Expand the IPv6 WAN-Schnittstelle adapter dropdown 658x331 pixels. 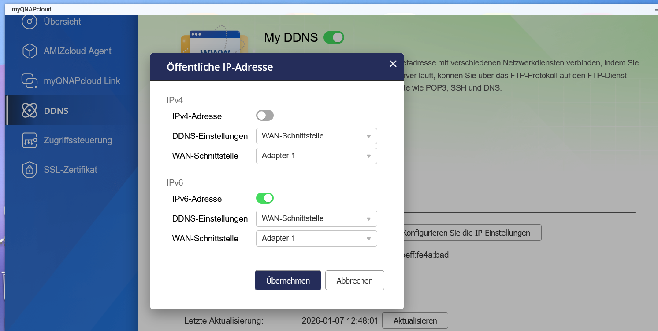pyautogui.click(x=316, y=238)
